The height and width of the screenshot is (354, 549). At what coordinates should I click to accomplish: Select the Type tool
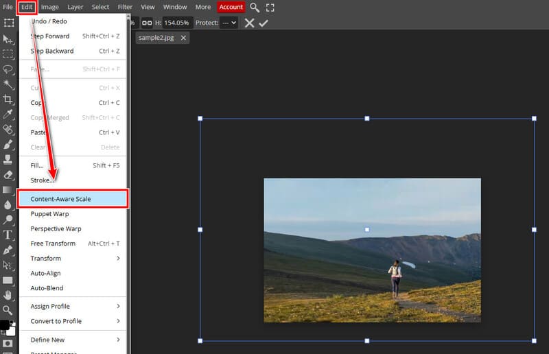point(8,235)
